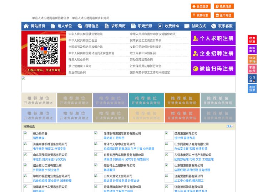The image size is (257, 192).
Task: Click the home icon in the navigation bar
Action: pos(26,26)
